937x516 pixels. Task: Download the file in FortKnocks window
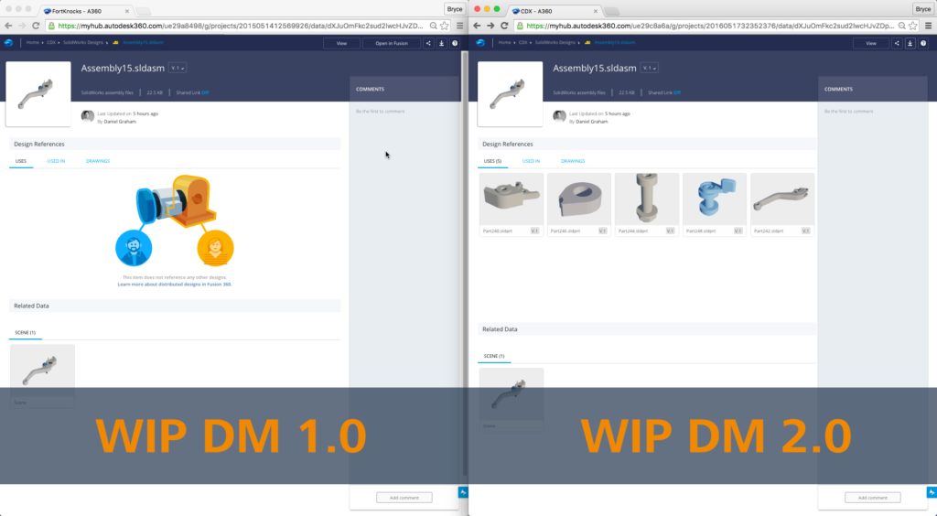442,43
